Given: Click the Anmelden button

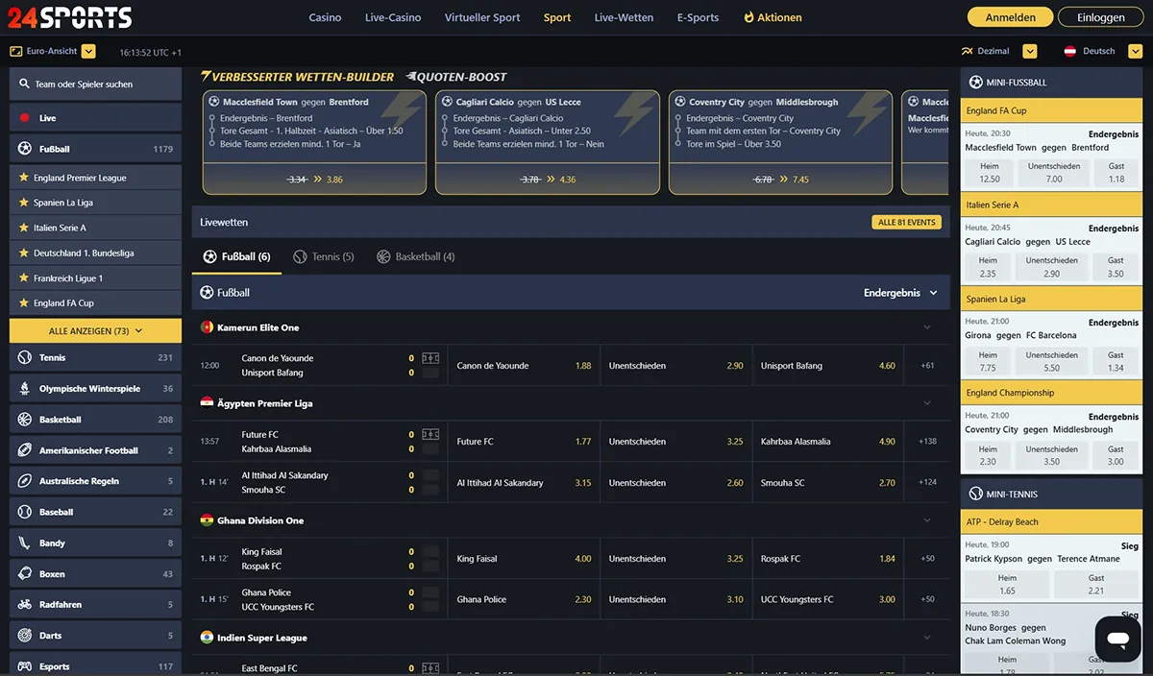Looking at the screenshot, I should point(1010,17).
